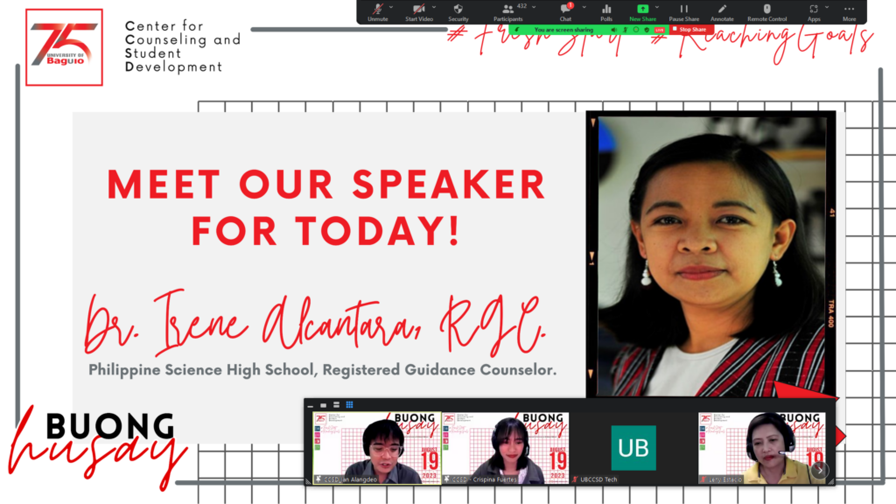Open the Apps icon in Zoom toolbar
The height and width of the screenshot is (504, 896).
[x=814, y=9]
